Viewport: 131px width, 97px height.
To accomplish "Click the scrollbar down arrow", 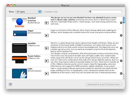I will [124, 78].
